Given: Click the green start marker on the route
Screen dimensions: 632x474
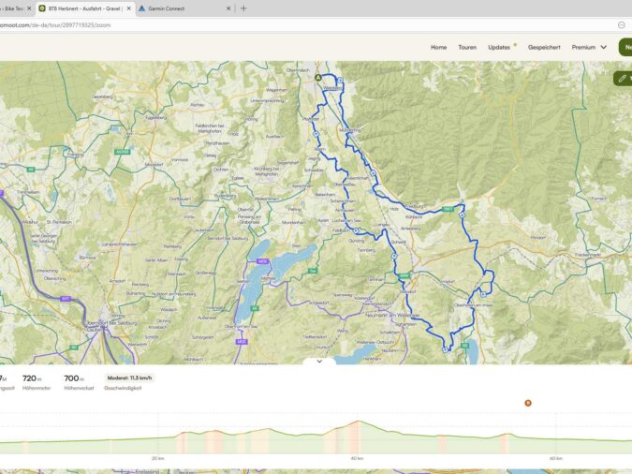Looking at the screenshot, I should click(x=317, y=78).
